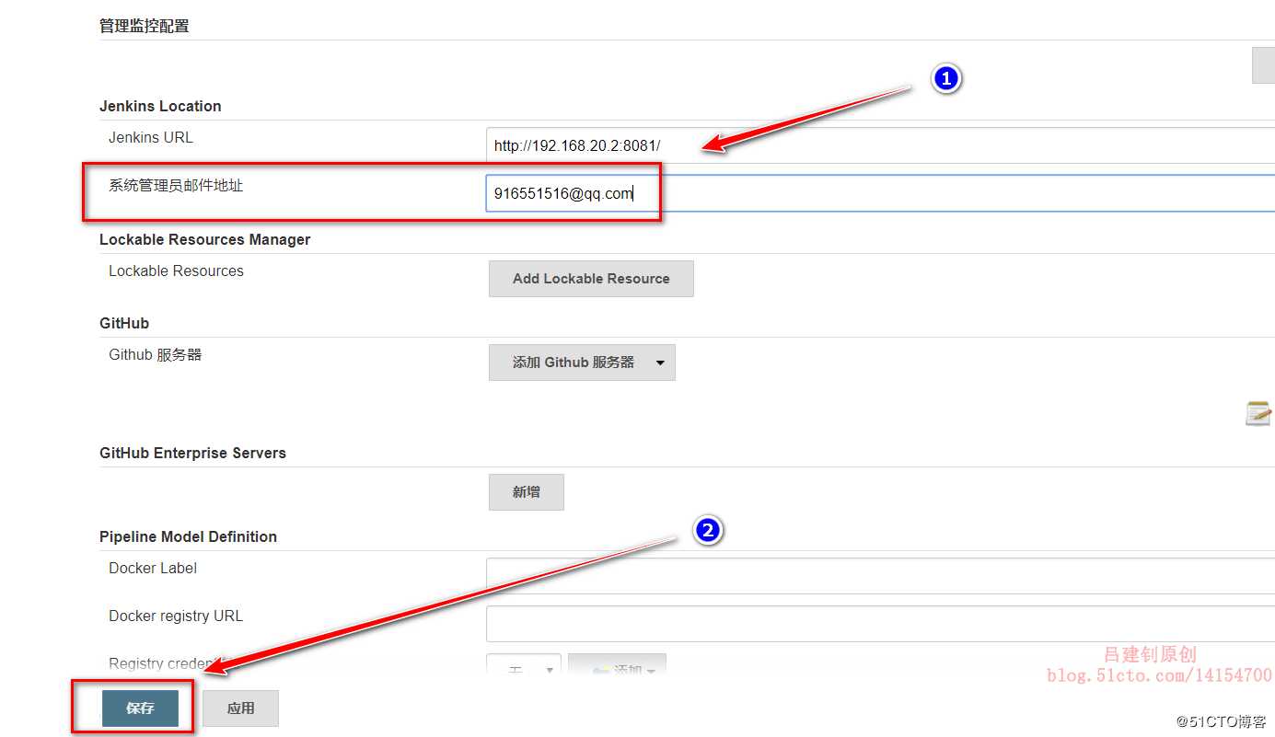
Task: Click the Jenkins URL input field
Action: [x=880, y=145]
